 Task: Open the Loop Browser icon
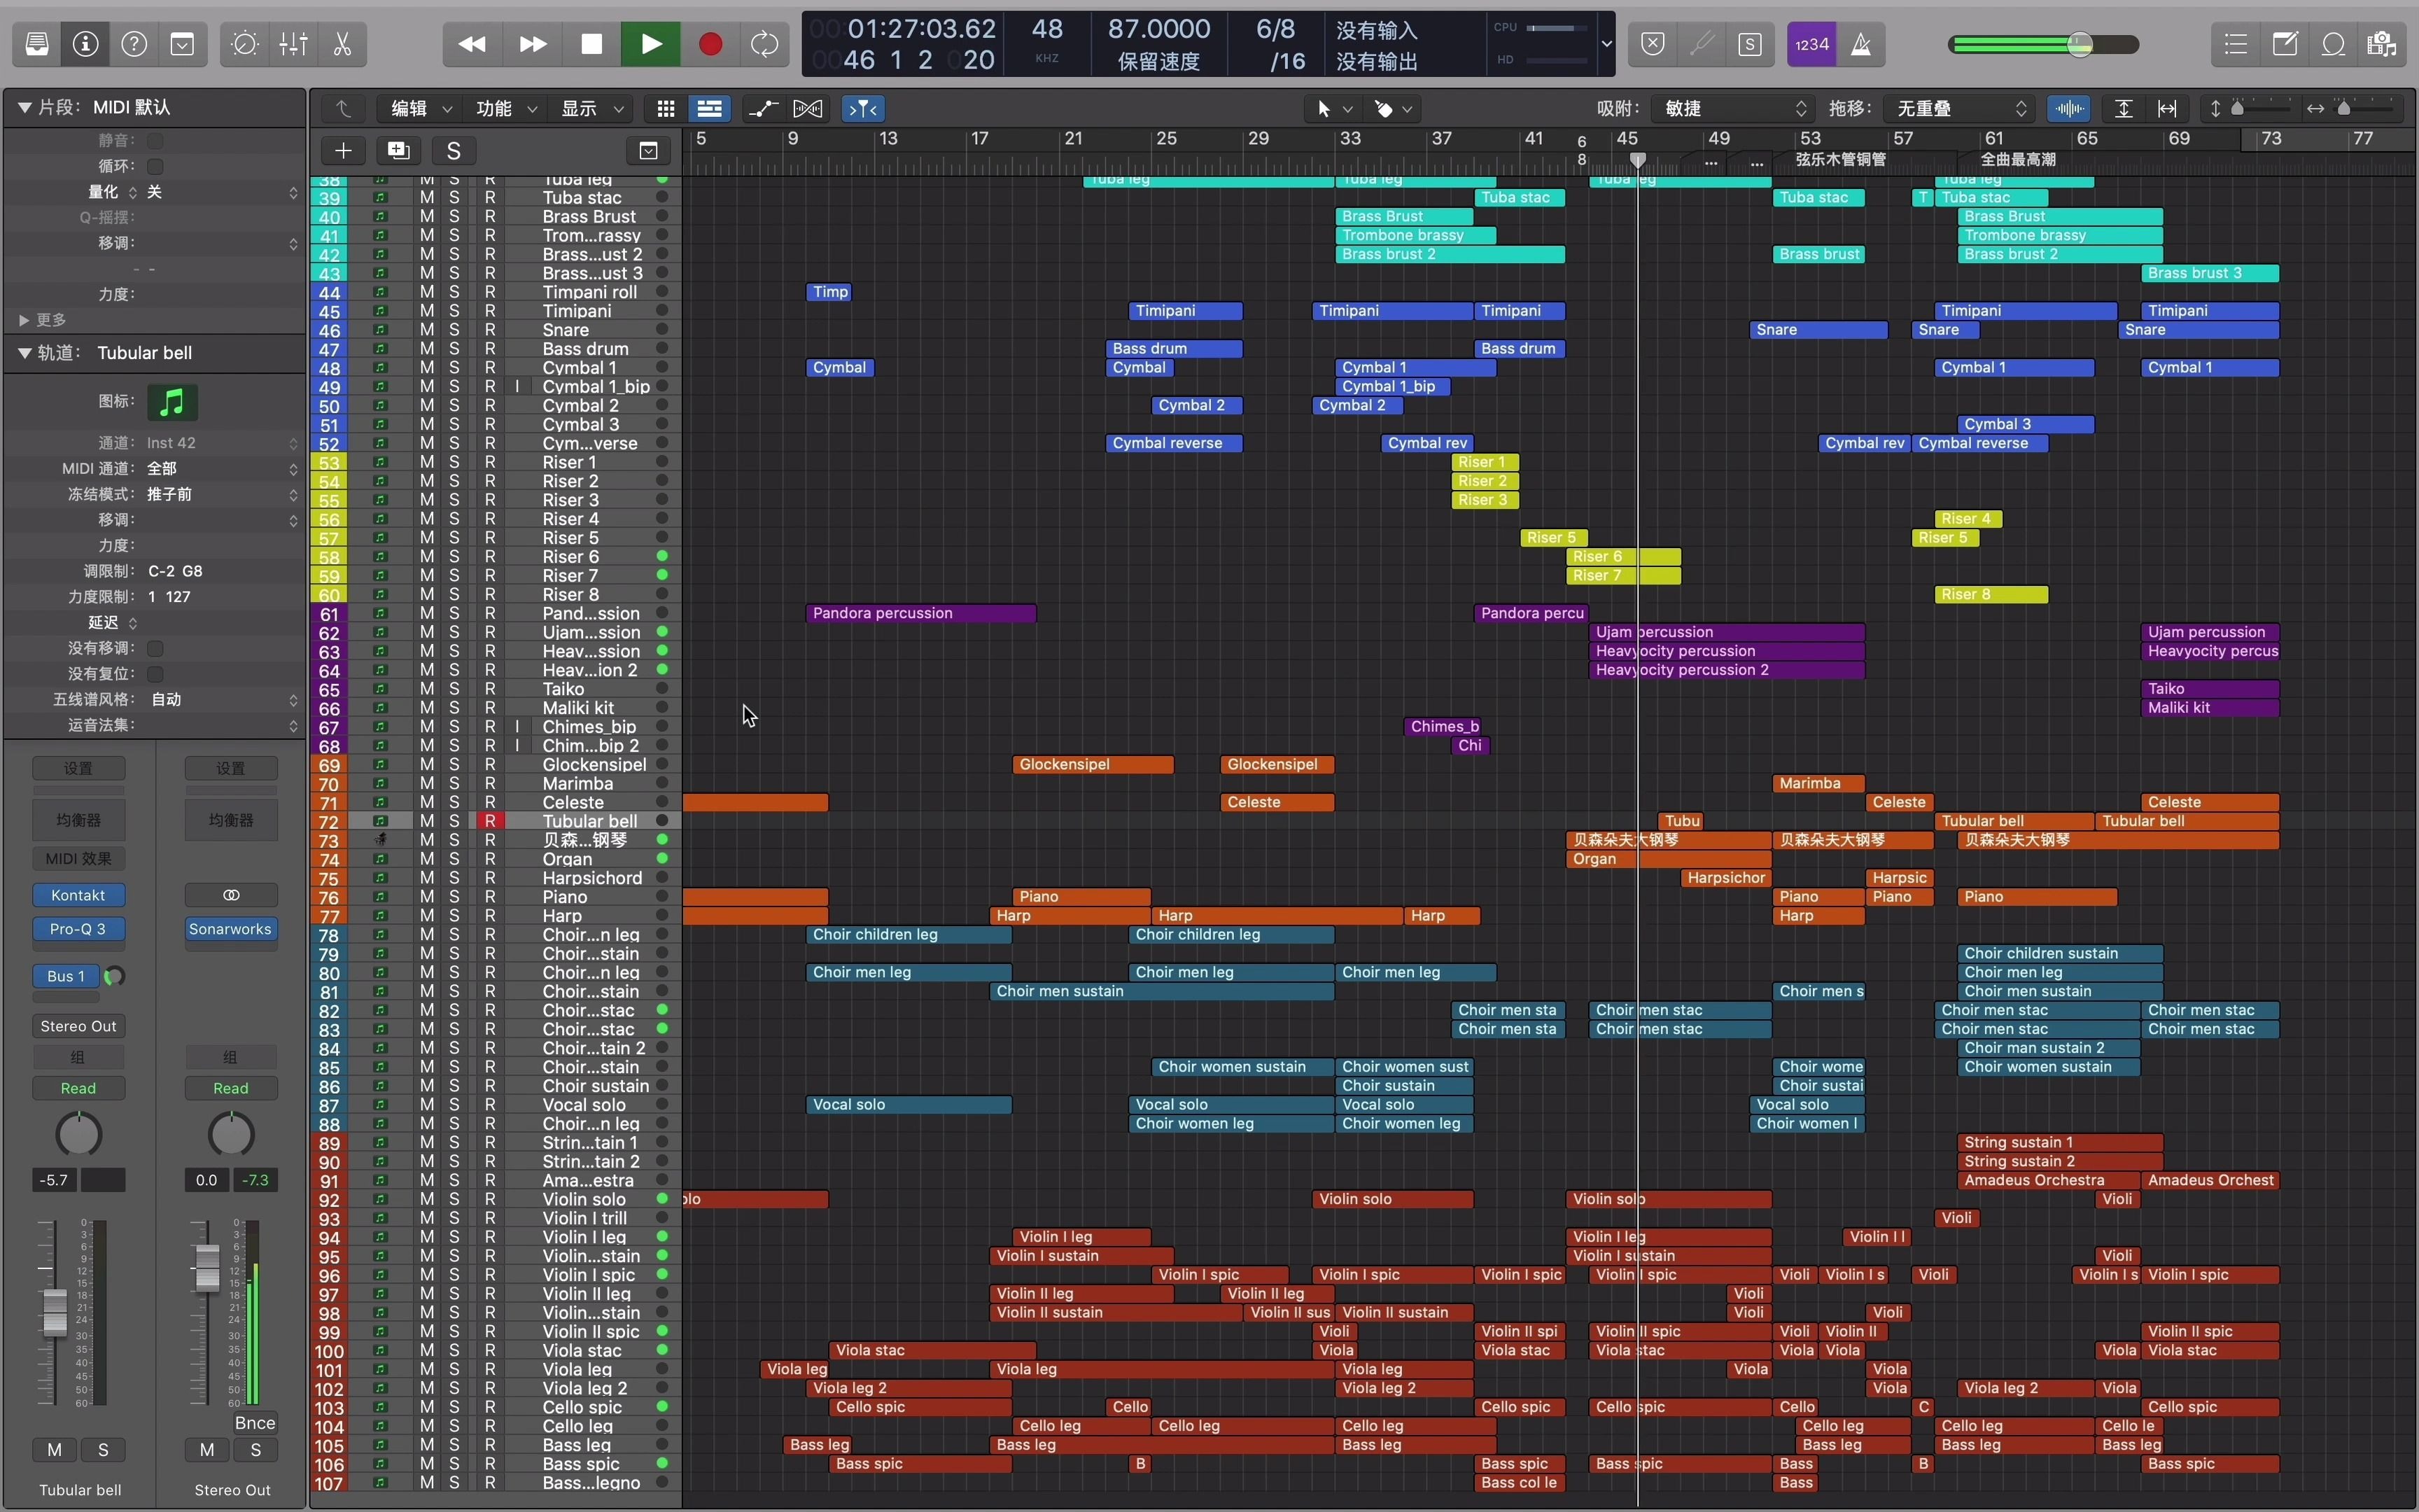(2333, 44)
